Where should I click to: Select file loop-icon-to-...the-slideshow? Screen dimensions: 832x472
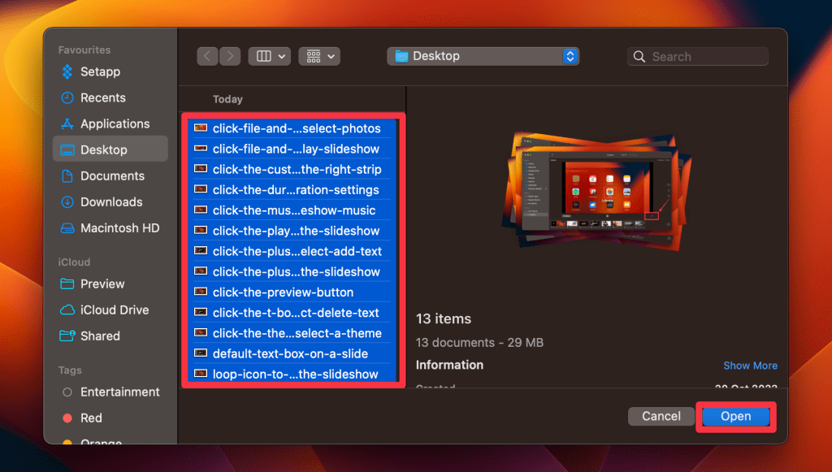292,374
